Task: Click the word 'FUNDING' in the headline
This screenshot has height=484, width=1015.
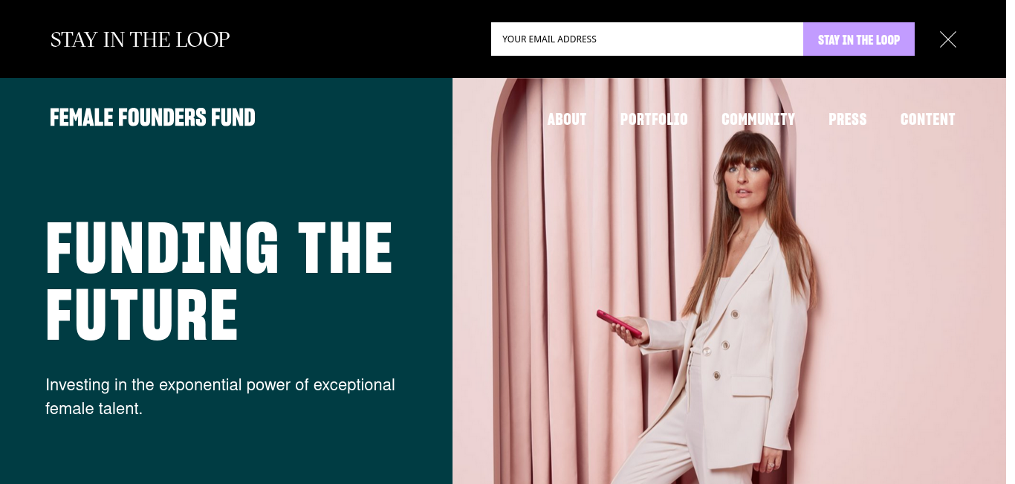Action: tap(162, 250)
